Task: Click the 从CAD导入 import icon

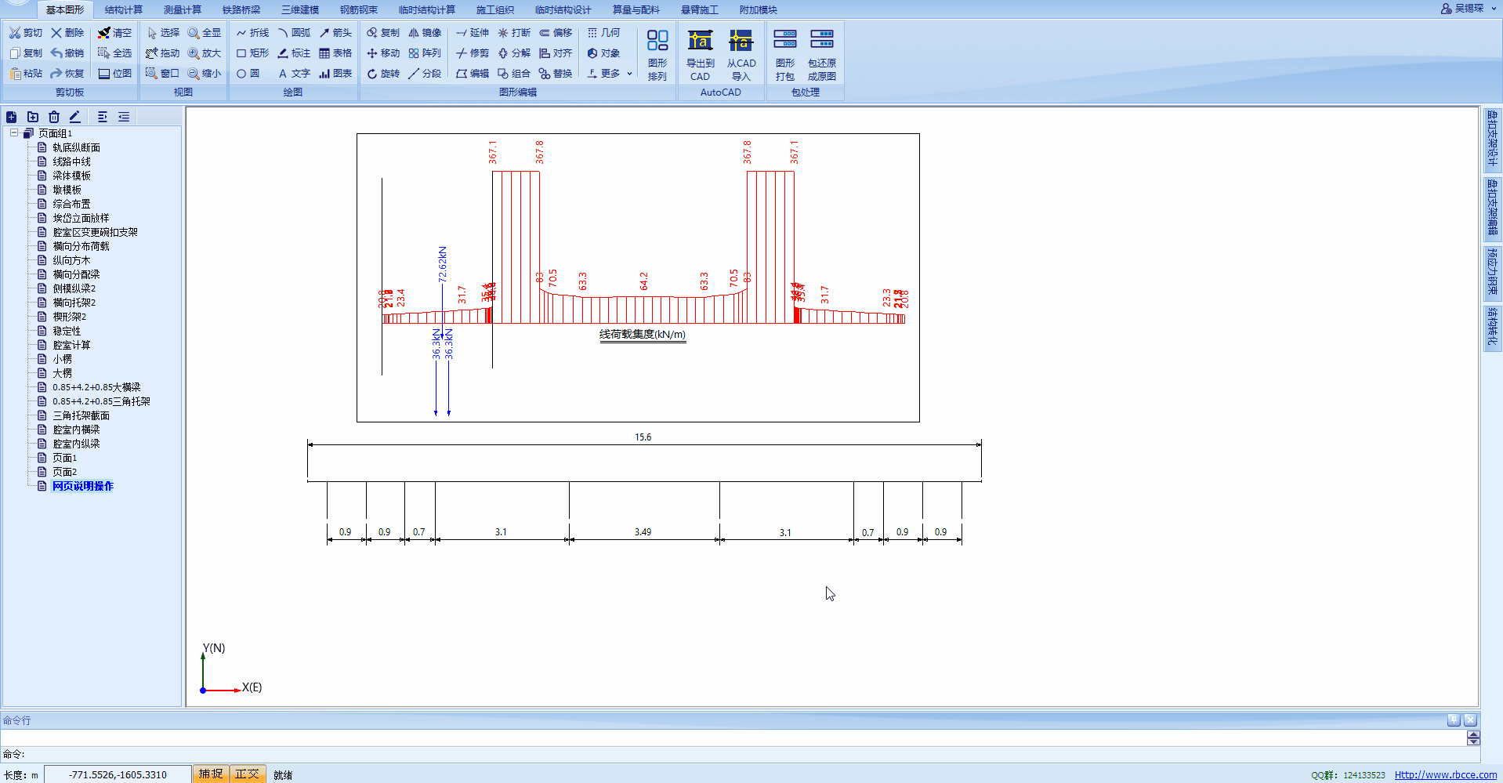Action: 741,54
